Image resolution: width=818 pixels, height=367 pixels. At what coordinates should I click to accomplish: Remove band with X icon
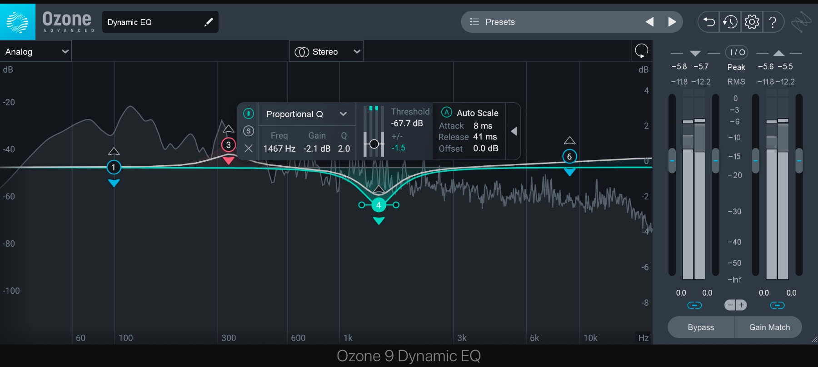(248, 149)
